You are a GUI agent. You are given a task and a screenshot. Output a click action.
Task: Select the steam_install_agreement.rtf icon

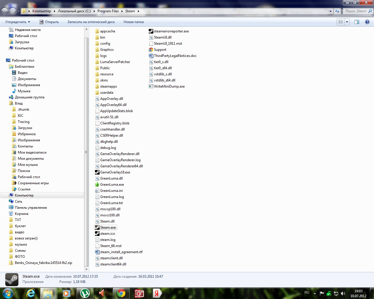point(97,252)
